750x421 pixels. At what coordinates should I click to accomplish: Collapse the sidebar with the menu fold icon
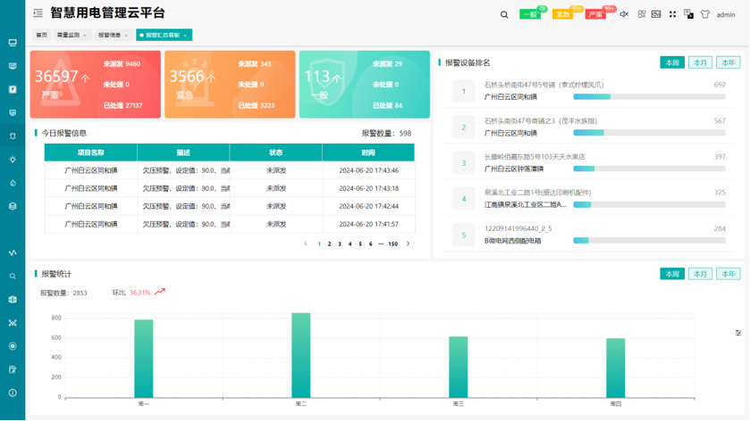tap(38, 13)
